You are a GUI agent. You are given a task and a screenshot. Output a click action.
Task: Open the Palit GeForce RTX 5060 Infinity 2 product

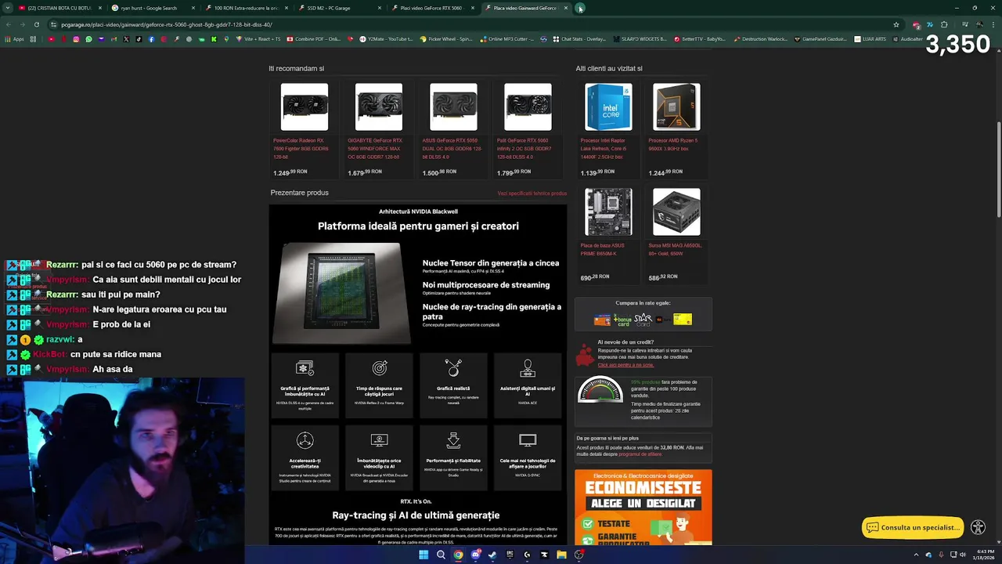pos(528,130)
